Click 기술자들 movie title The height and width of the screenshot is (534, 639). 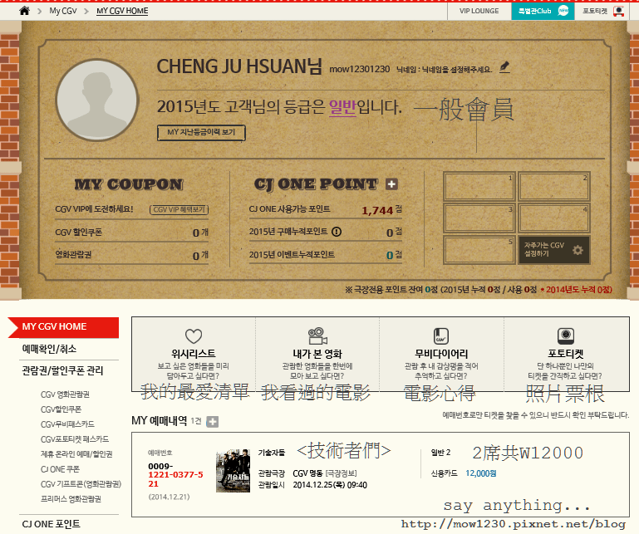(272, 453)
